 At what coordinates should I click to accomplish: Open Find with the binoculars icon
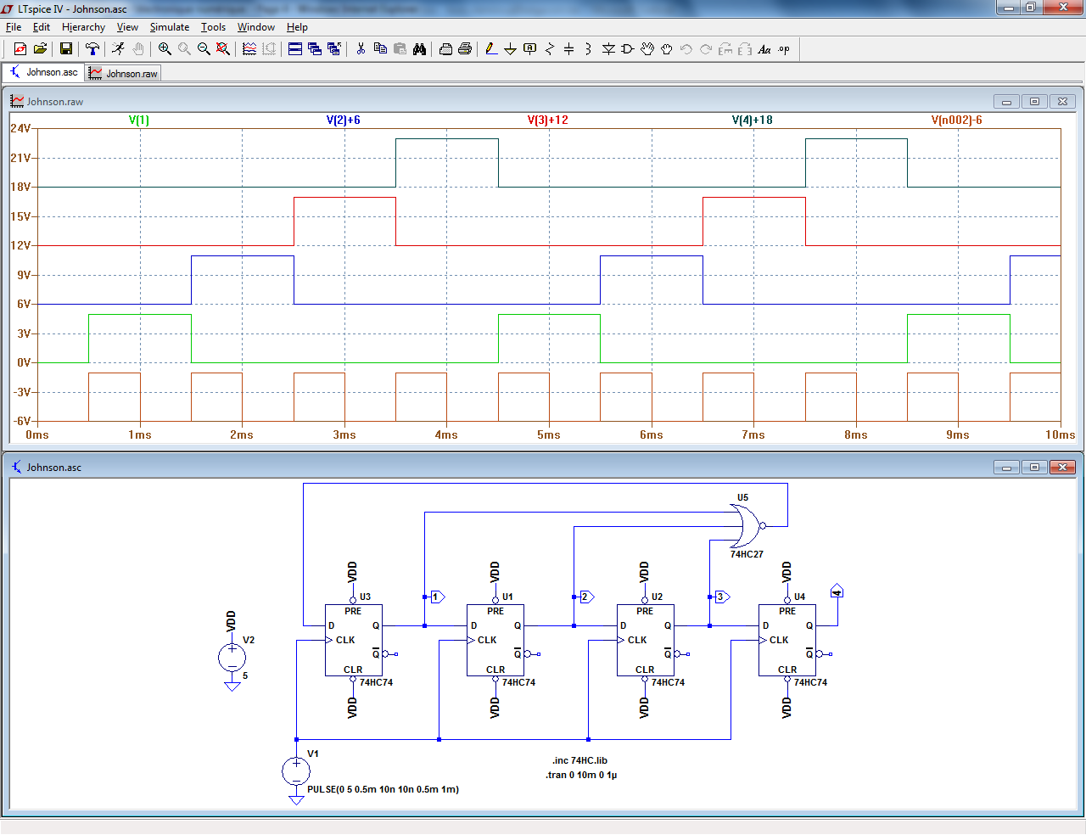(x=419, y=49)
